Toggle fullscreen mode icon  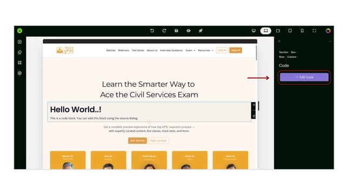(314, 31)
